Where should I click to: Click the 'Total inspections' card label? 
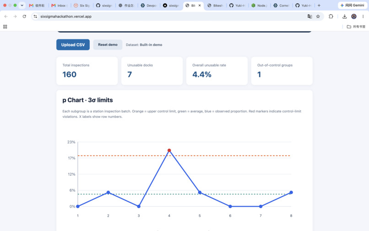pos(76,65)
